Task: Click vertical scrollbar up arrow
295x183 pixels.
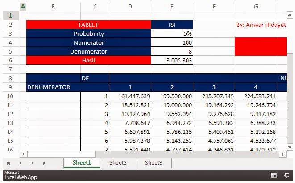Action: (290, 15)
